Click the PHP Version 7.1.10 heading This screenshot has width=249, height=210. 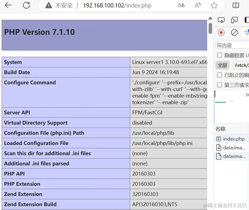pyautogui.click(x=39, y=32)
